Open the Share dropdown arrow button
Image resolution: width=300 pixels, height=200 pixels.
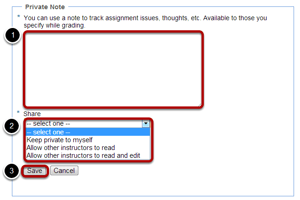tap(146, 124)
